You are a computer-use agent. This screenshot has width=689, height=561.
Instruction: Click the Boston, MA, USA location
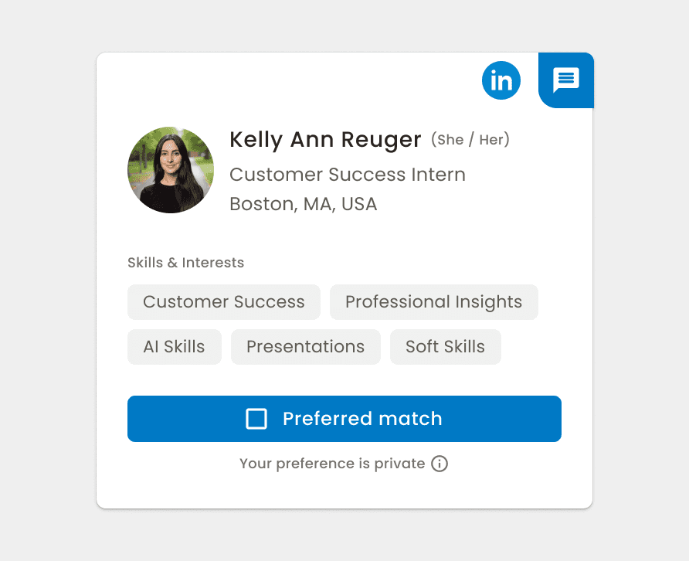[x=304, y=204]
